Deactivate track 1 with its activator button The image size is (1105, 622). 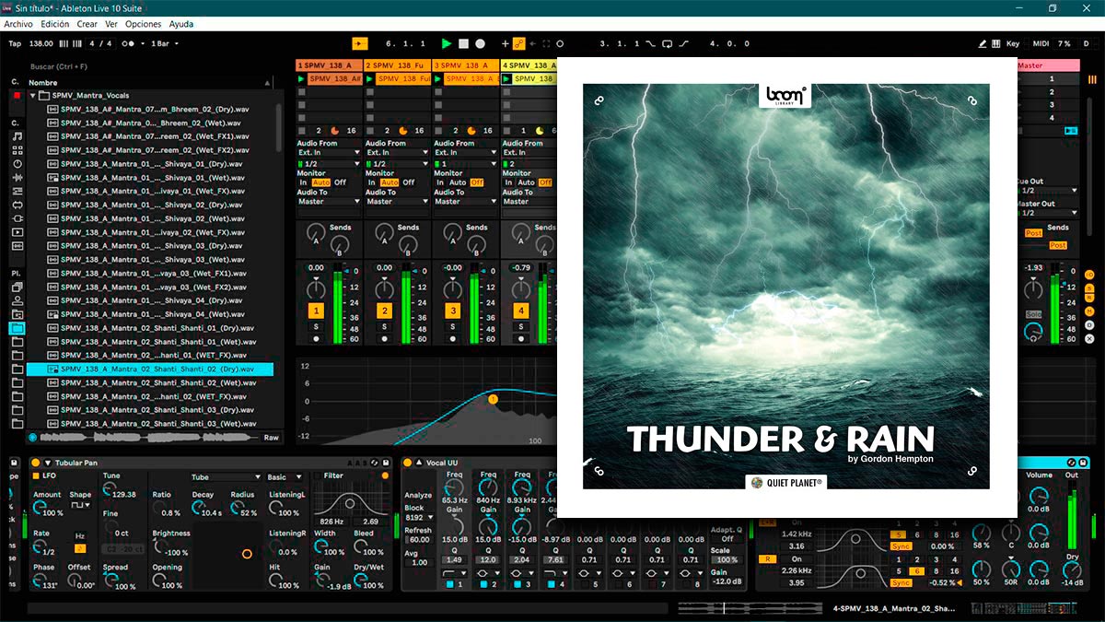[316, 311]
